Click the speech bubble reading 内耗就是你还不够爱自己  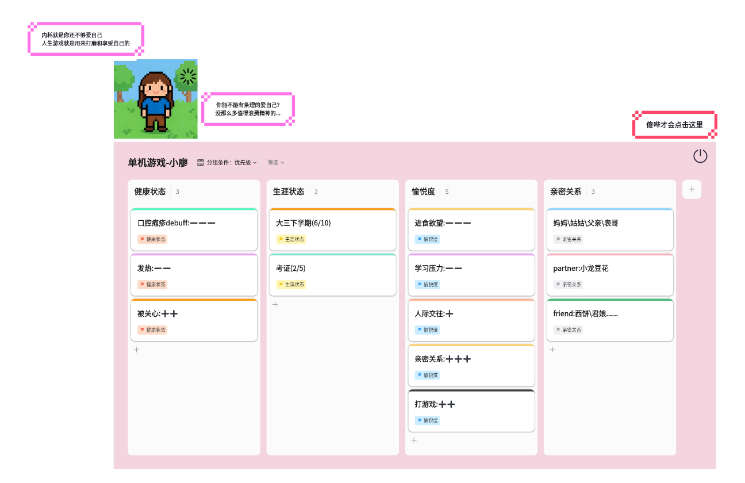(85, 38)
